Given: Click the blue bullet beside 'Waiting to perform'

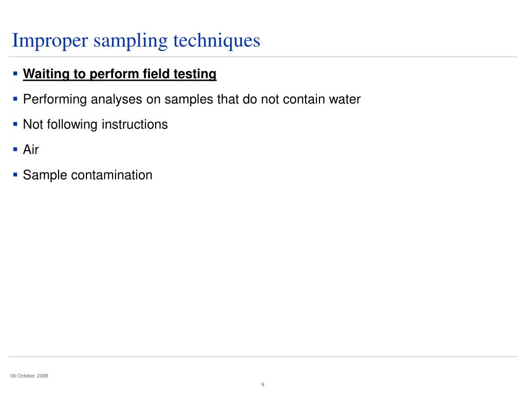Looking at the screenshot, I should point(15,73).
